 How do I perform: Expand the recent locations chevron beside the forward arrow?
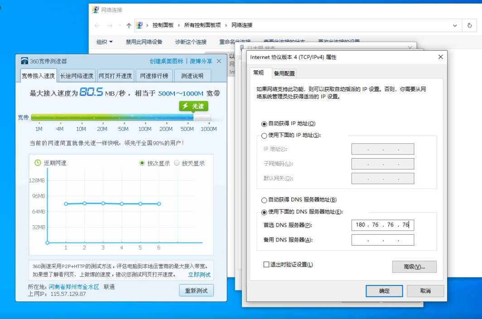[119, 25]
